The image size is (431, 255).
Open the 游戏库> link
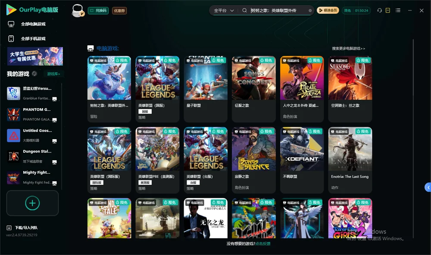pyautogui.click(x=53, y=74)
